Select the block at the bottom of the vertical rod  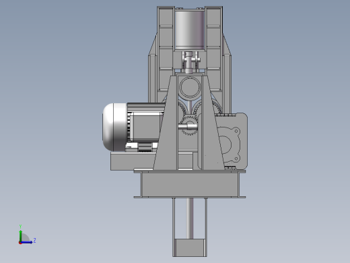coord(190,247)
